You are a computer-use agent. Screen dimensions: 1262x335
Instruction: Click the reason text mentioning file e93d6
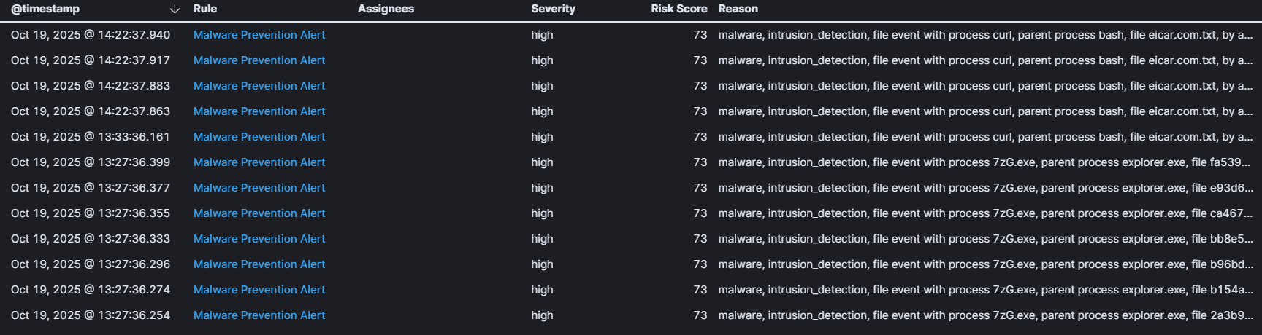(x=984, y=188)
